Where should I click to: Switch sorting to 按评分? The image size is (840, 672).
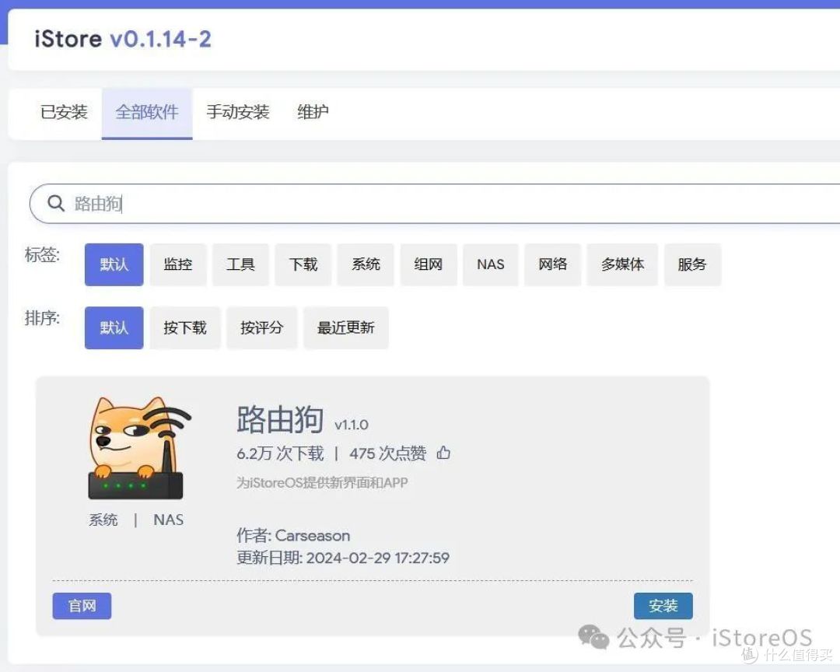pos(261,327)
